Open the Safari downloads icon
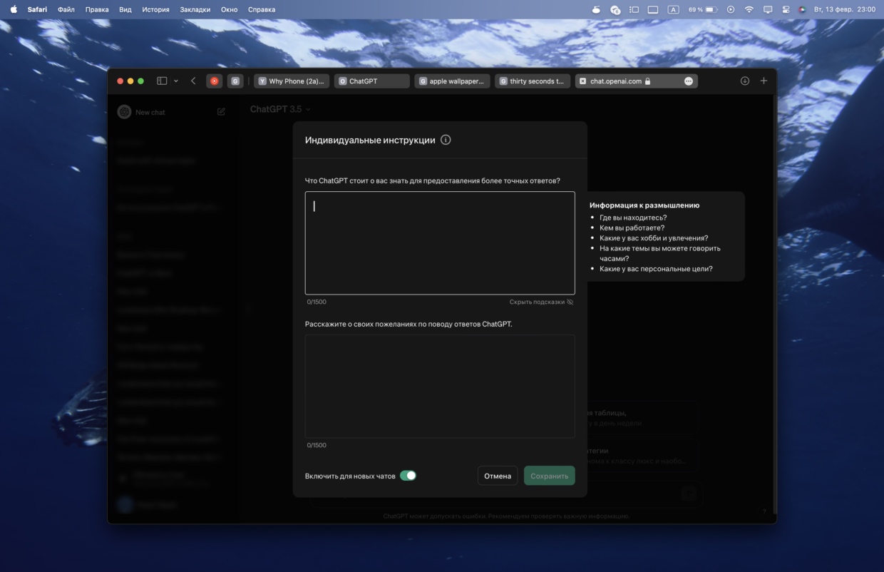The width and height of the screenshot is (884, 572). click(745, 81)
